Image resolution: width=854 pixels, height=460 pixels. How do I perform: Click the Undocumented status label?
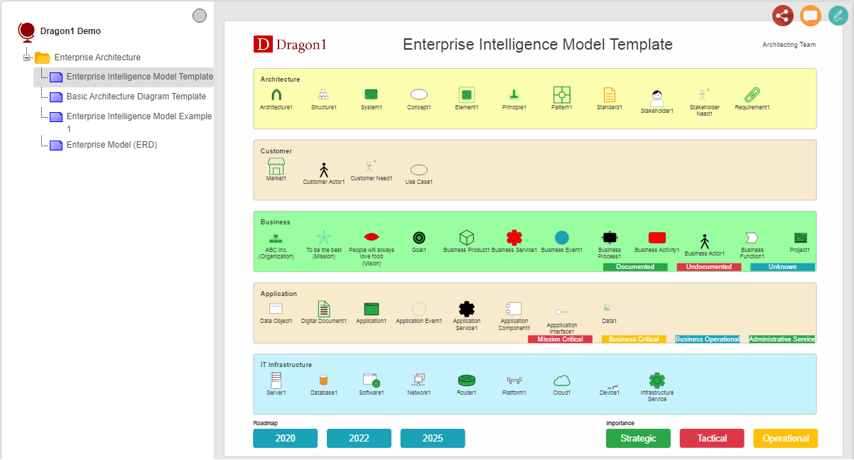point(708,267)
